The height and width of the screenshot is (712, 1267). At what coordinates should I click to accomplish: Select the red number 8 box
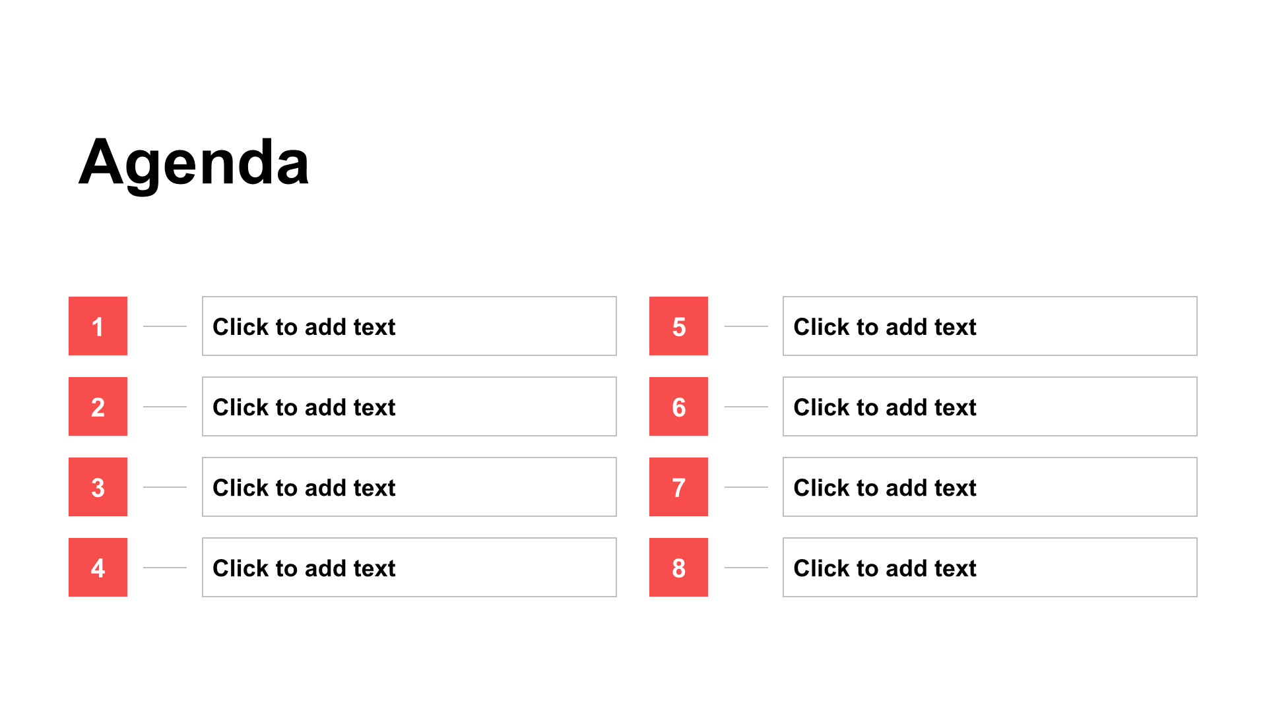(x=678, y=567)
